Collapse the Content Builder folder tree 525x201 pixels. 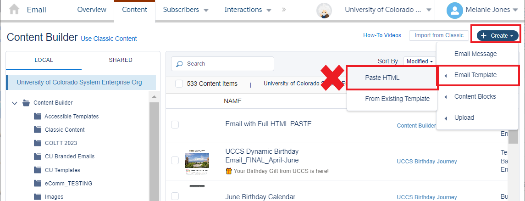point(14,103)
